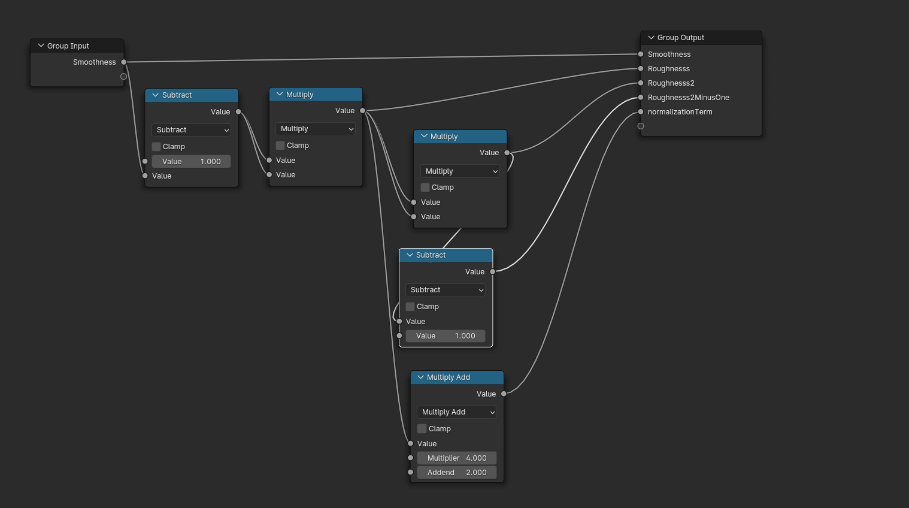909x508 pixels.
Task: Enable Clamp in the Multiply Add node
Action: point(422,429)
